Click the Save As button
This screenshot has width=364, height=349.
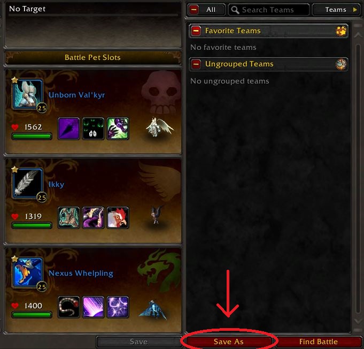[x=229, y=342]
